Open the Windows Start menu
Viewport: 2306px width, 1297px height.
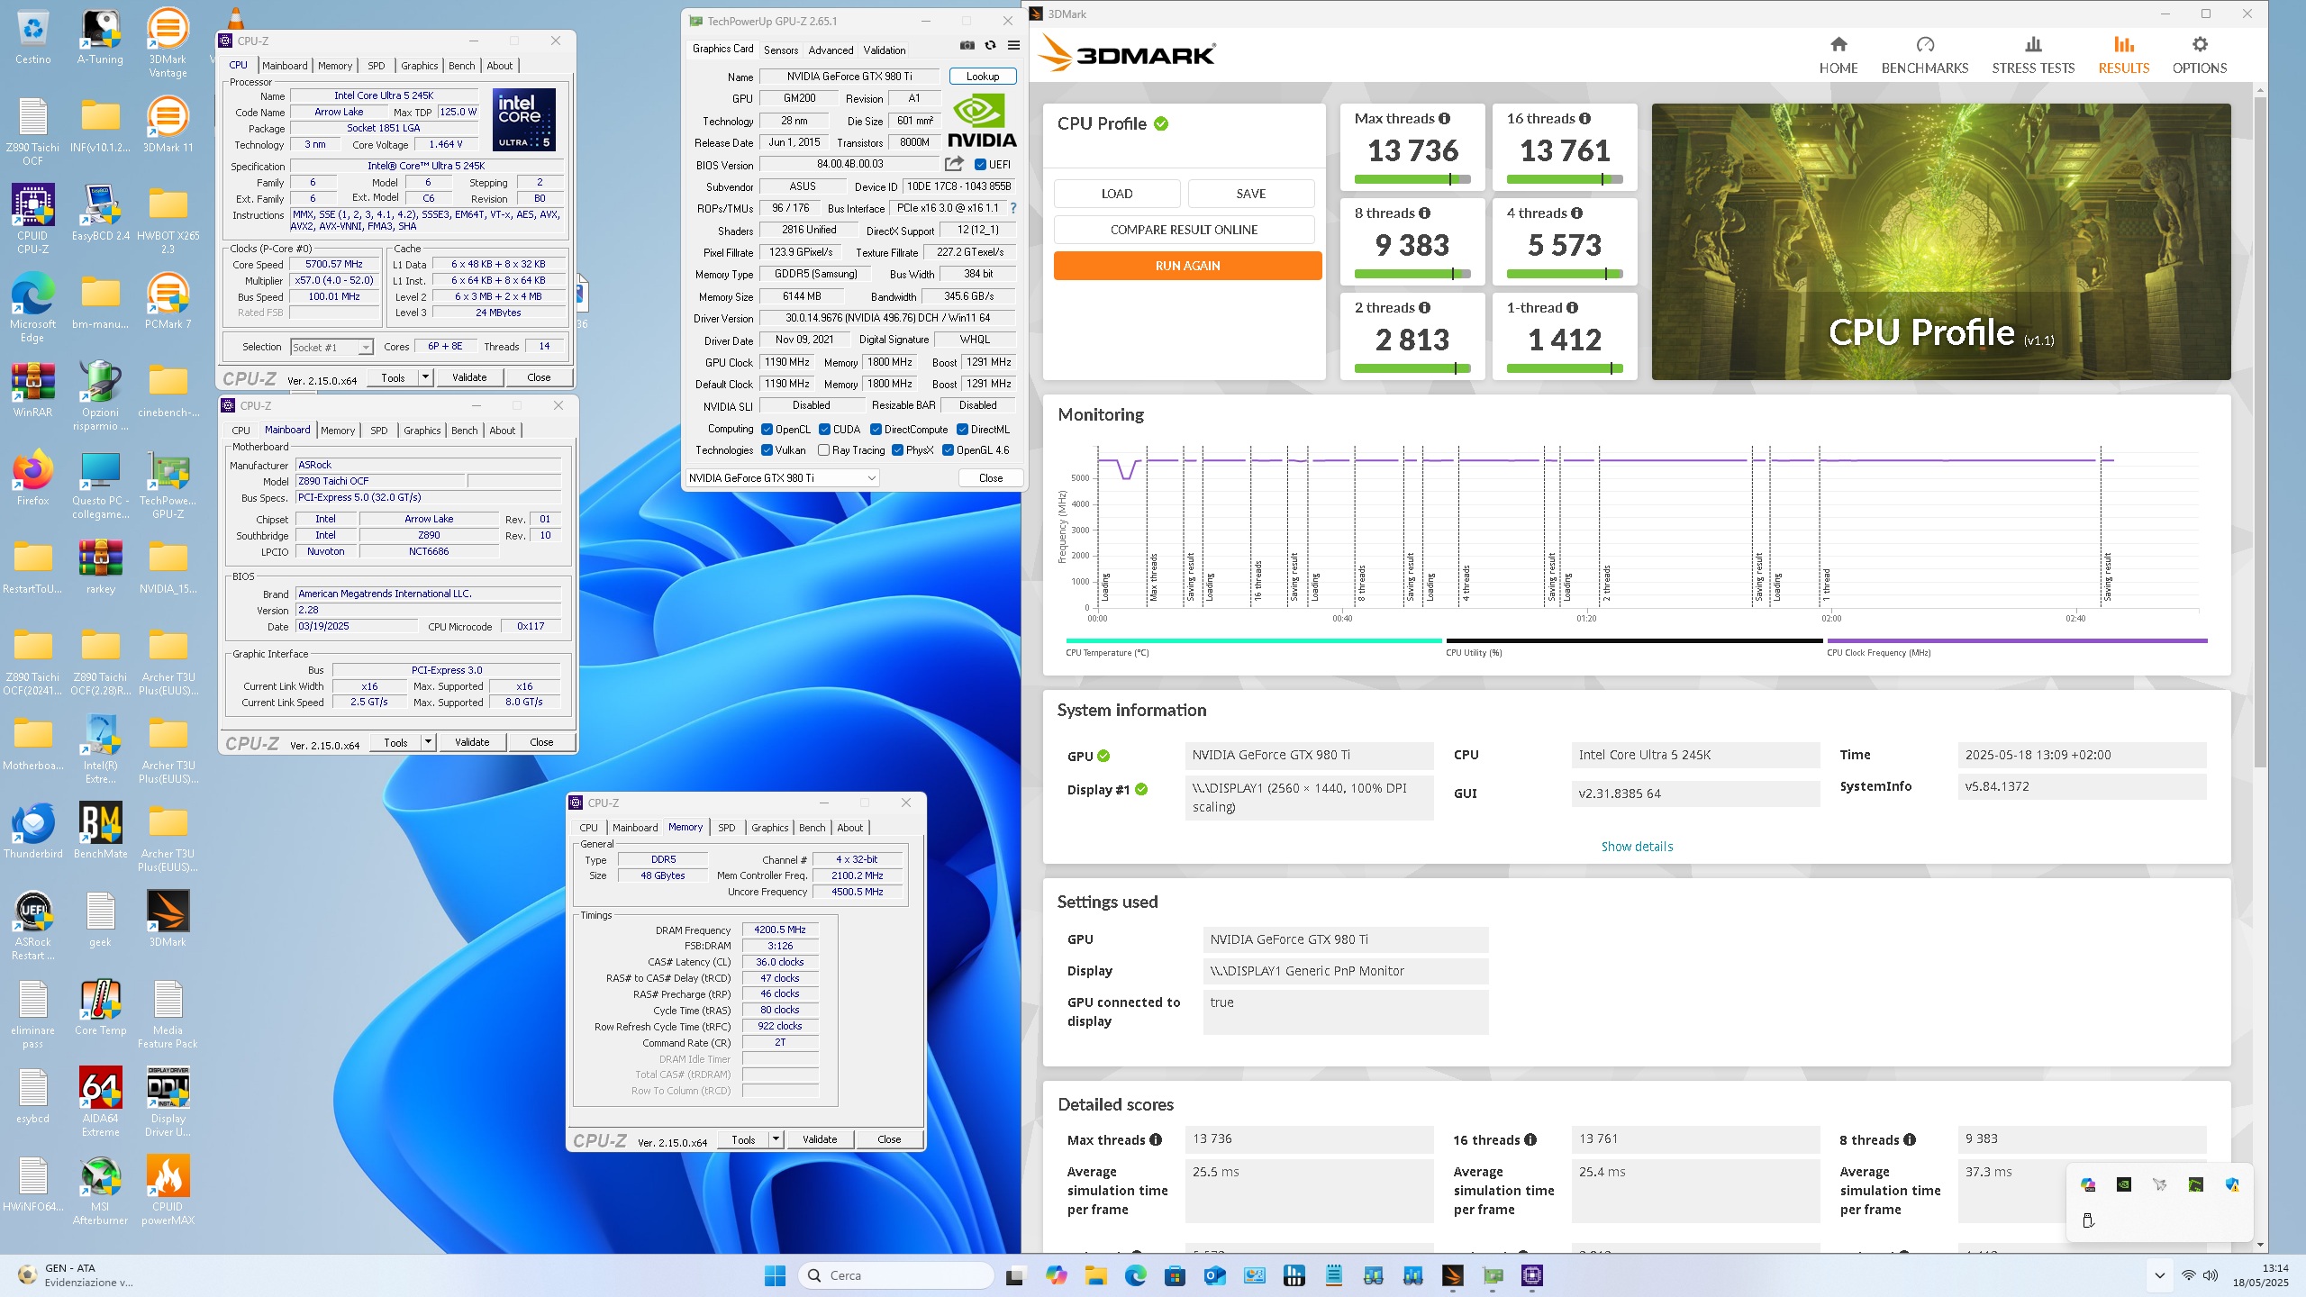point(775,1275)
